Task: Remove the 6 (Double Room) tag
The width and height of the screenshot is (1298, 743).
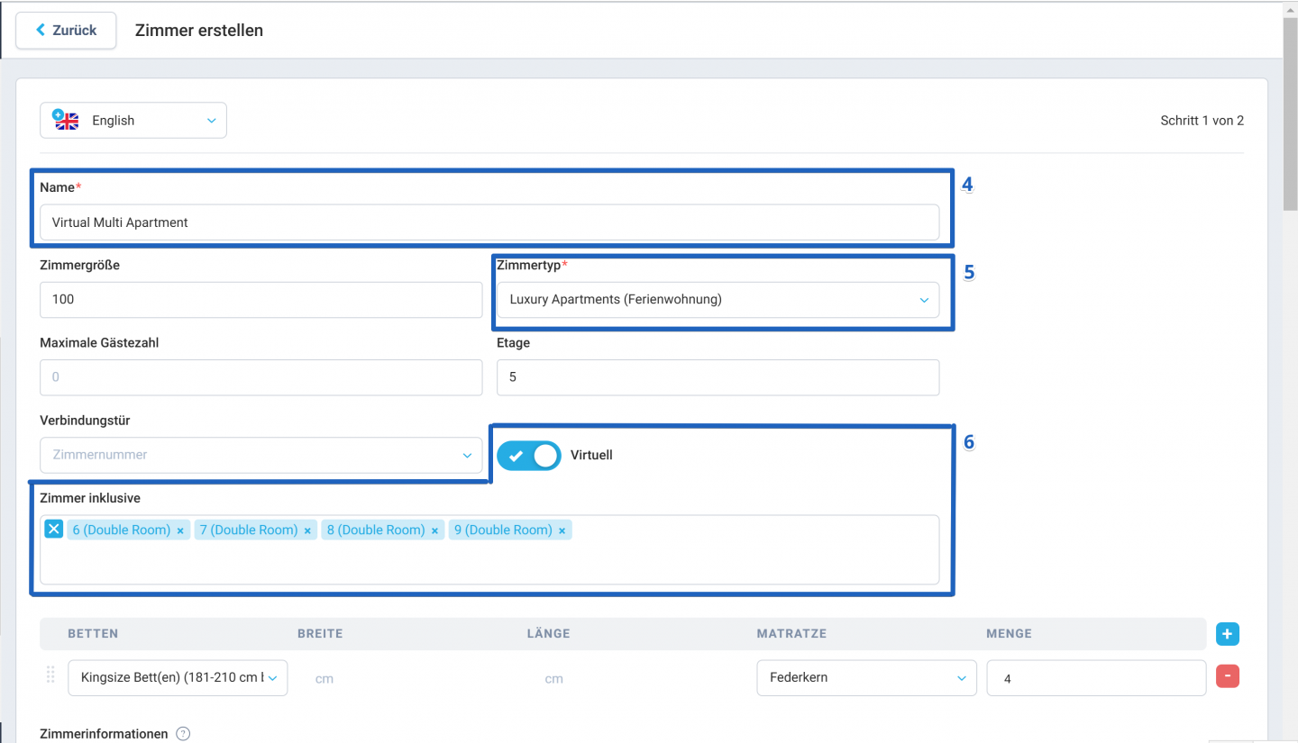Action: [x=180, y=531]
